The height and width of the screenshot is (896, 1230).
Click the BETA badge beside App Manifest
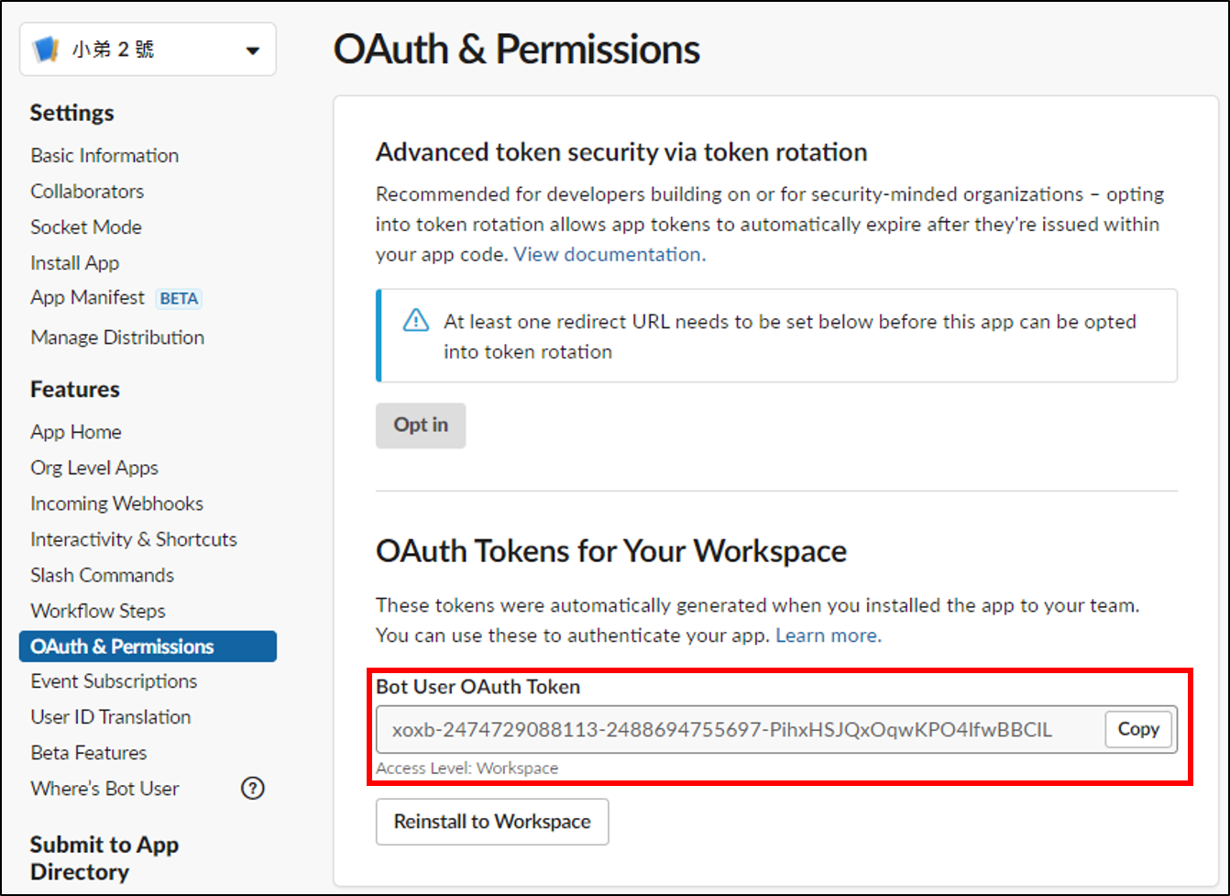pos(180,298)
